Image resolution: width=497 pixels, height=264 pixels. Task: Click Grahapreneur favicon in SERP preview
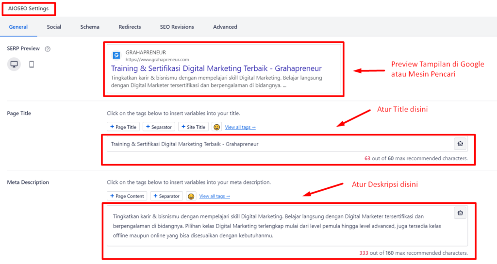tap(116, 55)
